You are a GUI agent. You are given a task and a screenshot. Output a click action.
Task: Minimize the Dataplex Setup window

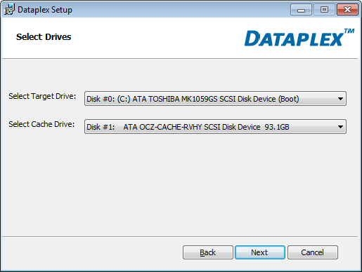pyautogui.click(x=301, y=10)
